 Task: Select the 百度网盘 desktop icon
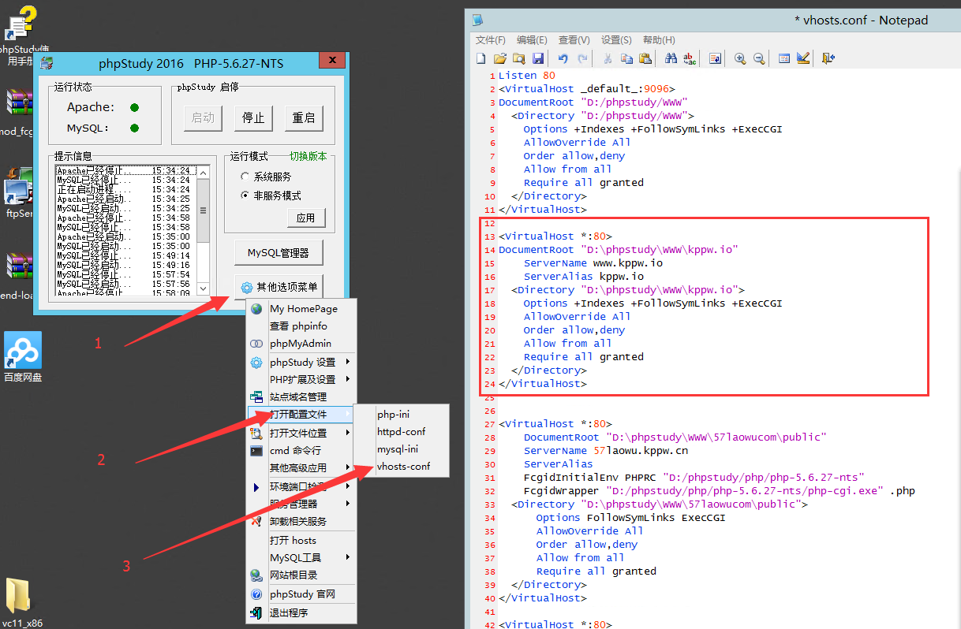click(x=23, y=356)
